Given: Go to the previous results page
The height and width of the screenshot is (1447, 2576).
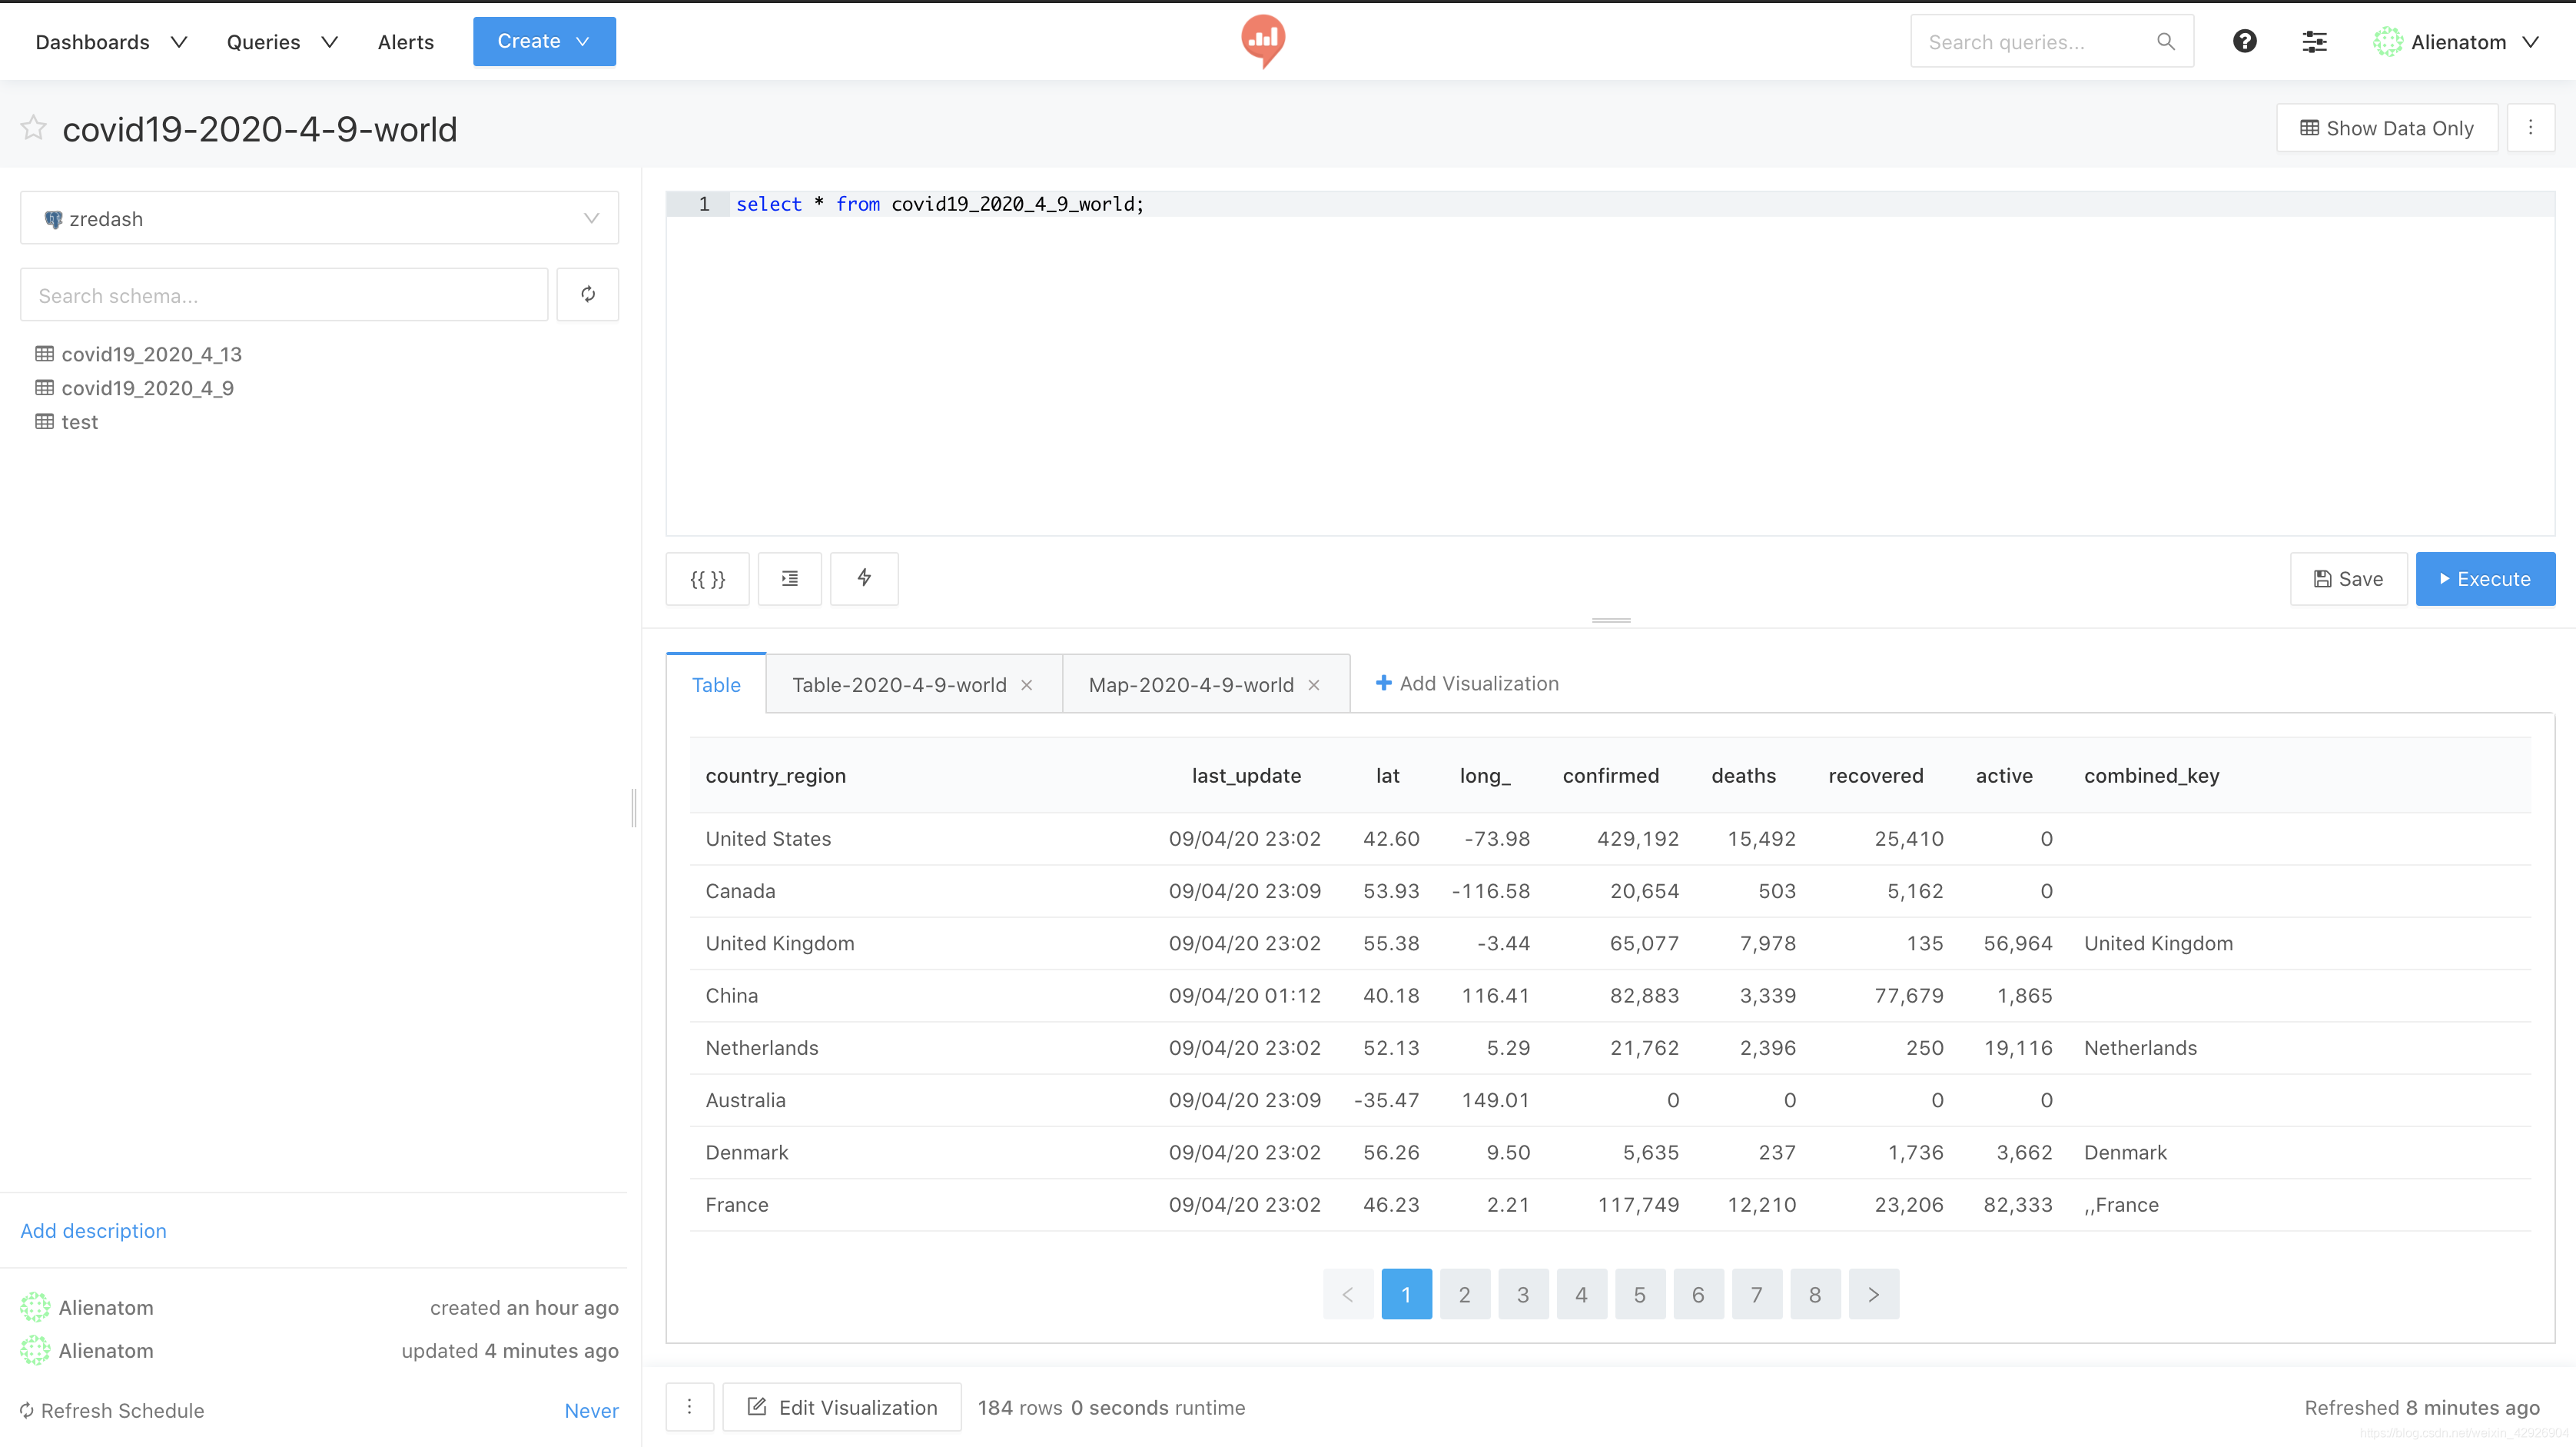Looking at the screenshot, I should click(x=1348, y=1295).
